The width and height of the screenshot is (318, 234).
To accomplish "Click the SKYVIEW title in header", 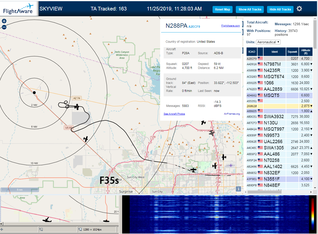I will (51, 9).
